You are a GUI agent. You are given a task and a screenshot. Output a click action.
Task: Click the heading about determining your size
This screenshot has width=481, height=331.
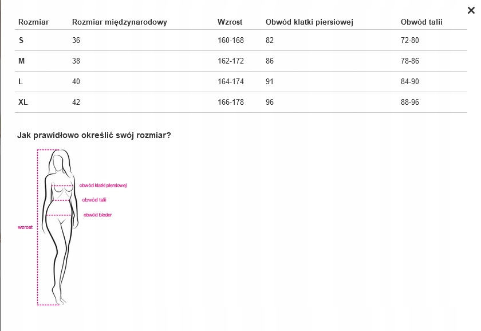point(94,136)
